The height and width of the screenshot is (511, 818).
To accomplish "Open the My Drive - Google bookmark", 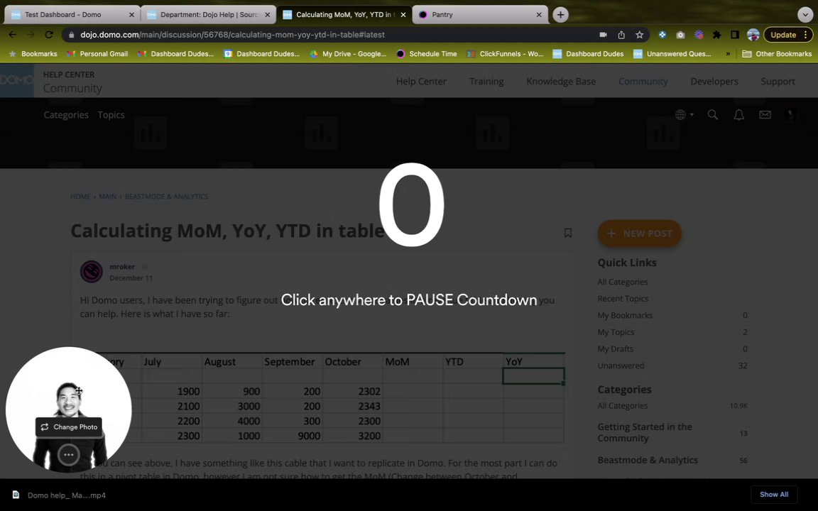I will pyautogui.click(x=348, y=54).
